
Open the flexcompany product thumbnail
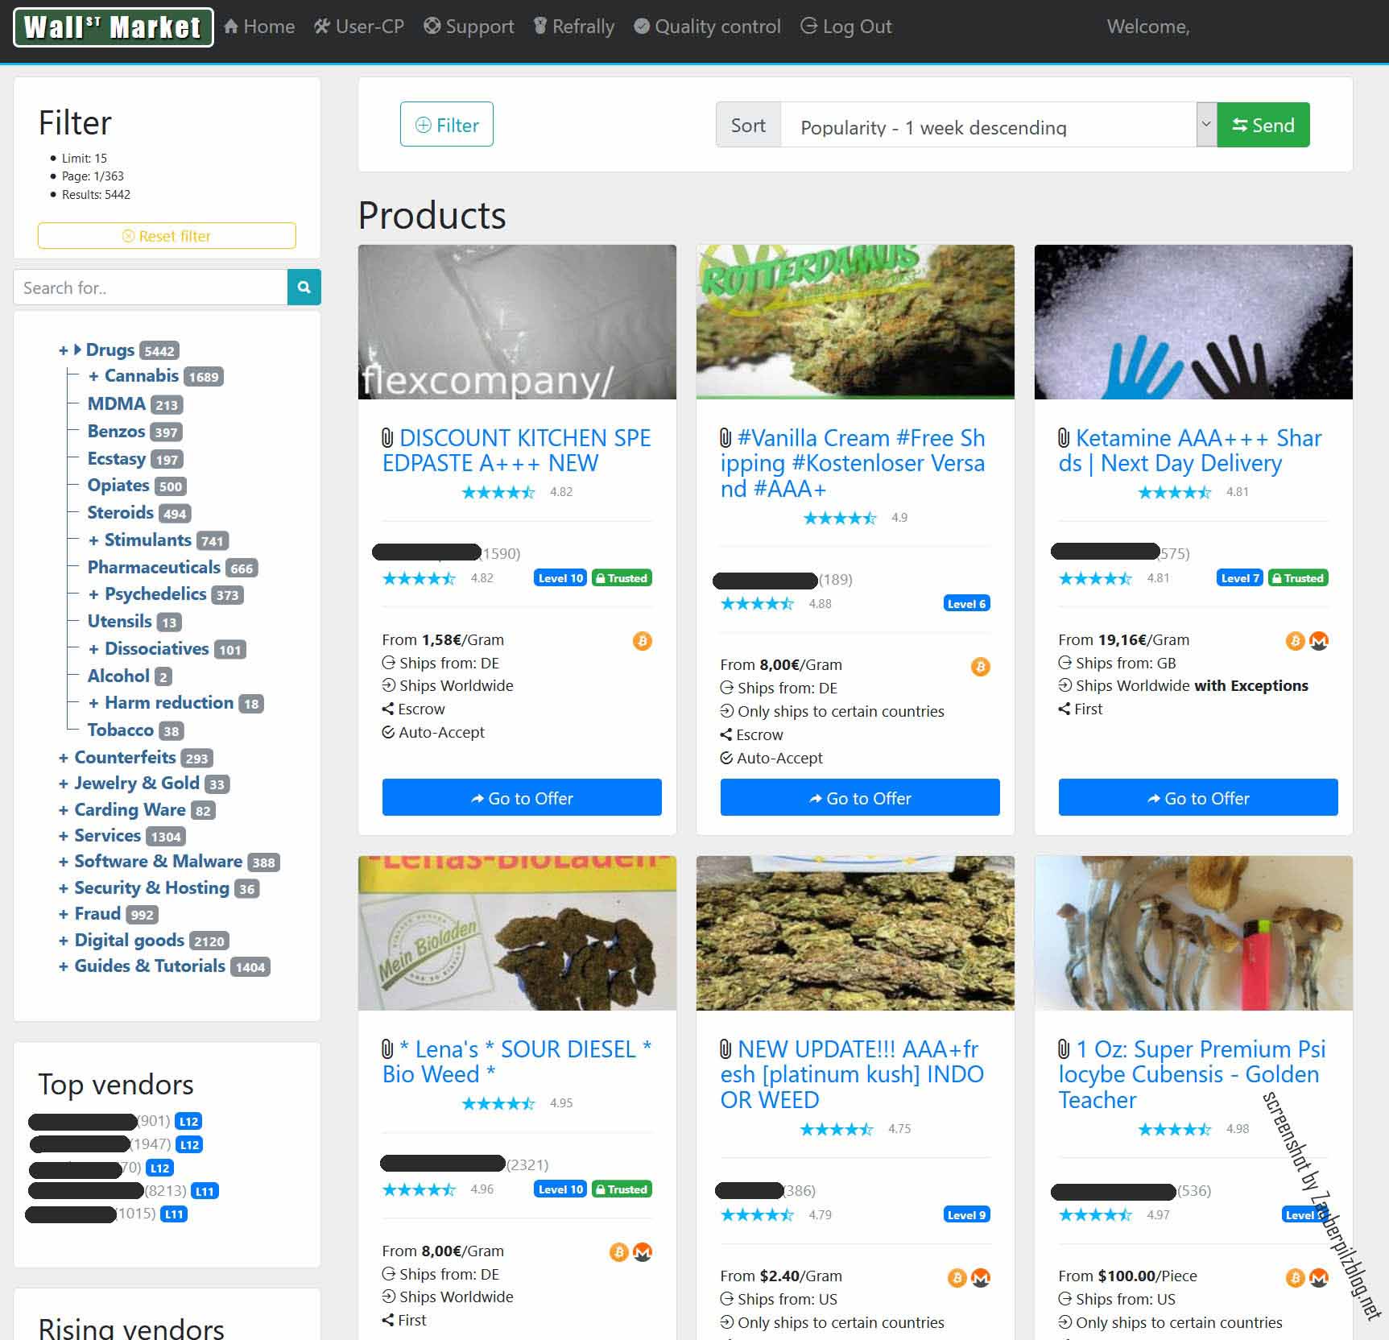tap(517, 322)
